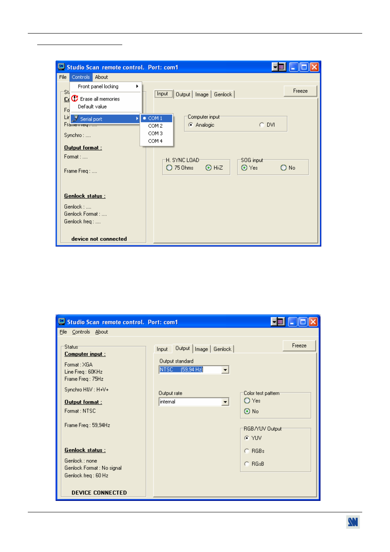The height and width of the screenshot is (552, 390).
Task: Choose Erase all memories menu entry
Action: 106,99
